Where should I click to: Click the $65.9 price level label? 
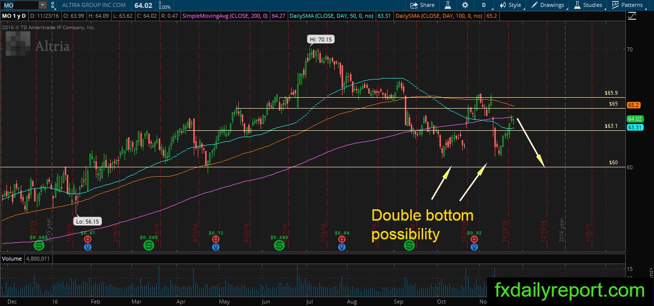(x=611, y=93)
